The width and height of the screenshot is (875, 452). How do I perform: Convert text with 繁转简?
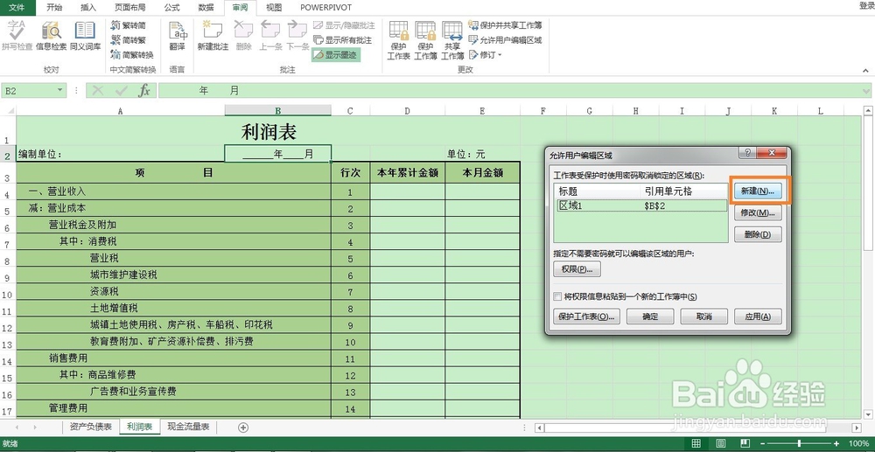tap(129, 25)
